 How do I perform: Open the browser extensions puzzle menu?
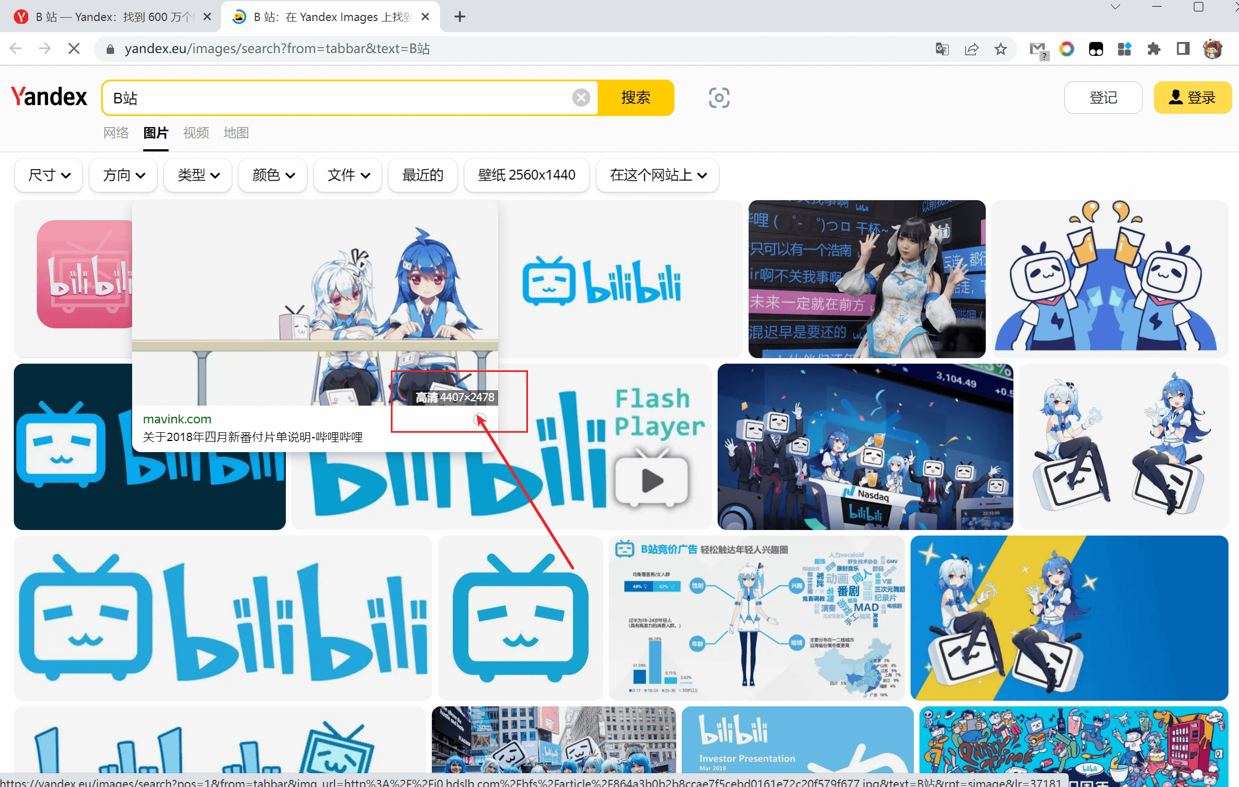pos(1154,49)
